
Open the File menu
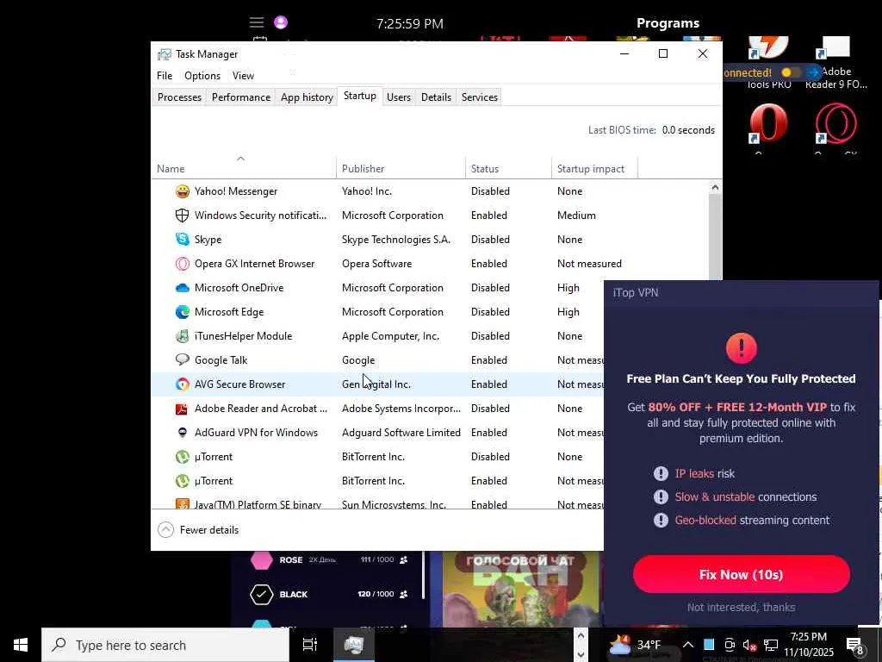[165, 76]
